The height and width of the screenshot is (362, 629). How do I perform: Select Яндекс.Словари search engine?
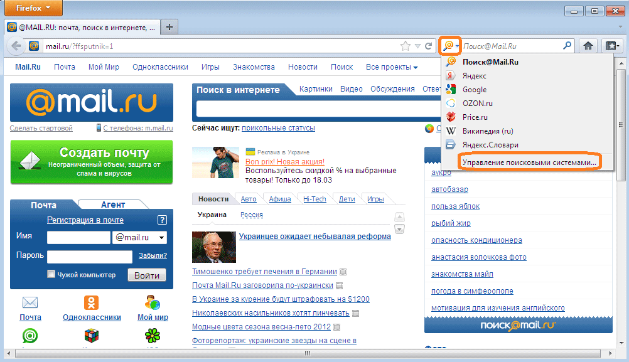pos(527,145)
